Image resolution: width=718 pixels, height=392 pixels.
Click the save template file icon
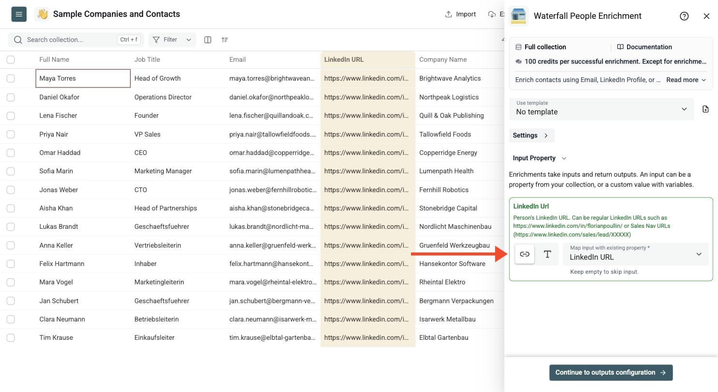(705, 109)
